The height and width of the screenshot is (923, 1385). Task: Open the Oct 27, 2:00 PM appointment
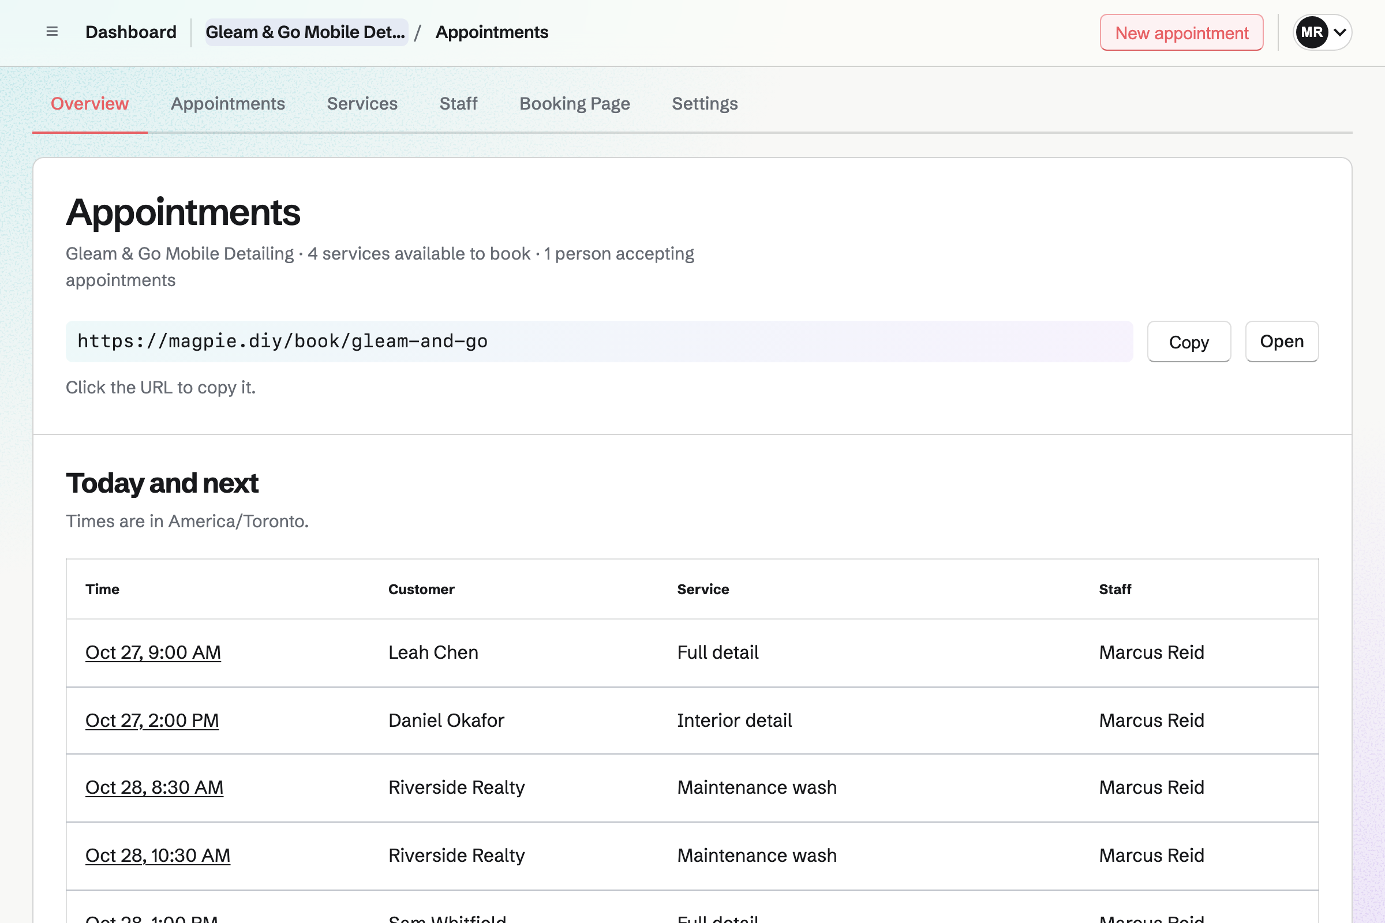point(152,721)
